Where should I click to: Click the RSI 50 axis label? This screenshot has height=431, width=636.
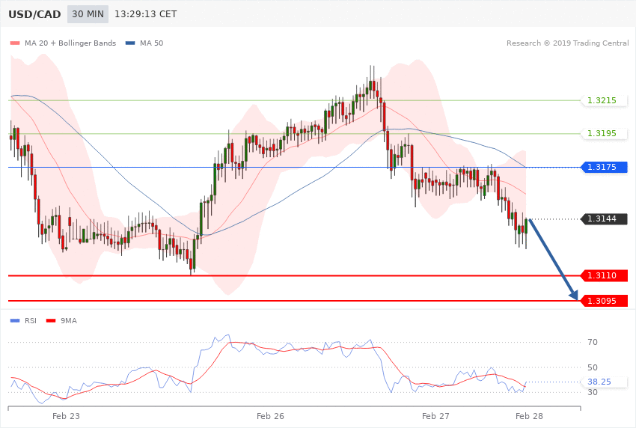pos(593,367)
